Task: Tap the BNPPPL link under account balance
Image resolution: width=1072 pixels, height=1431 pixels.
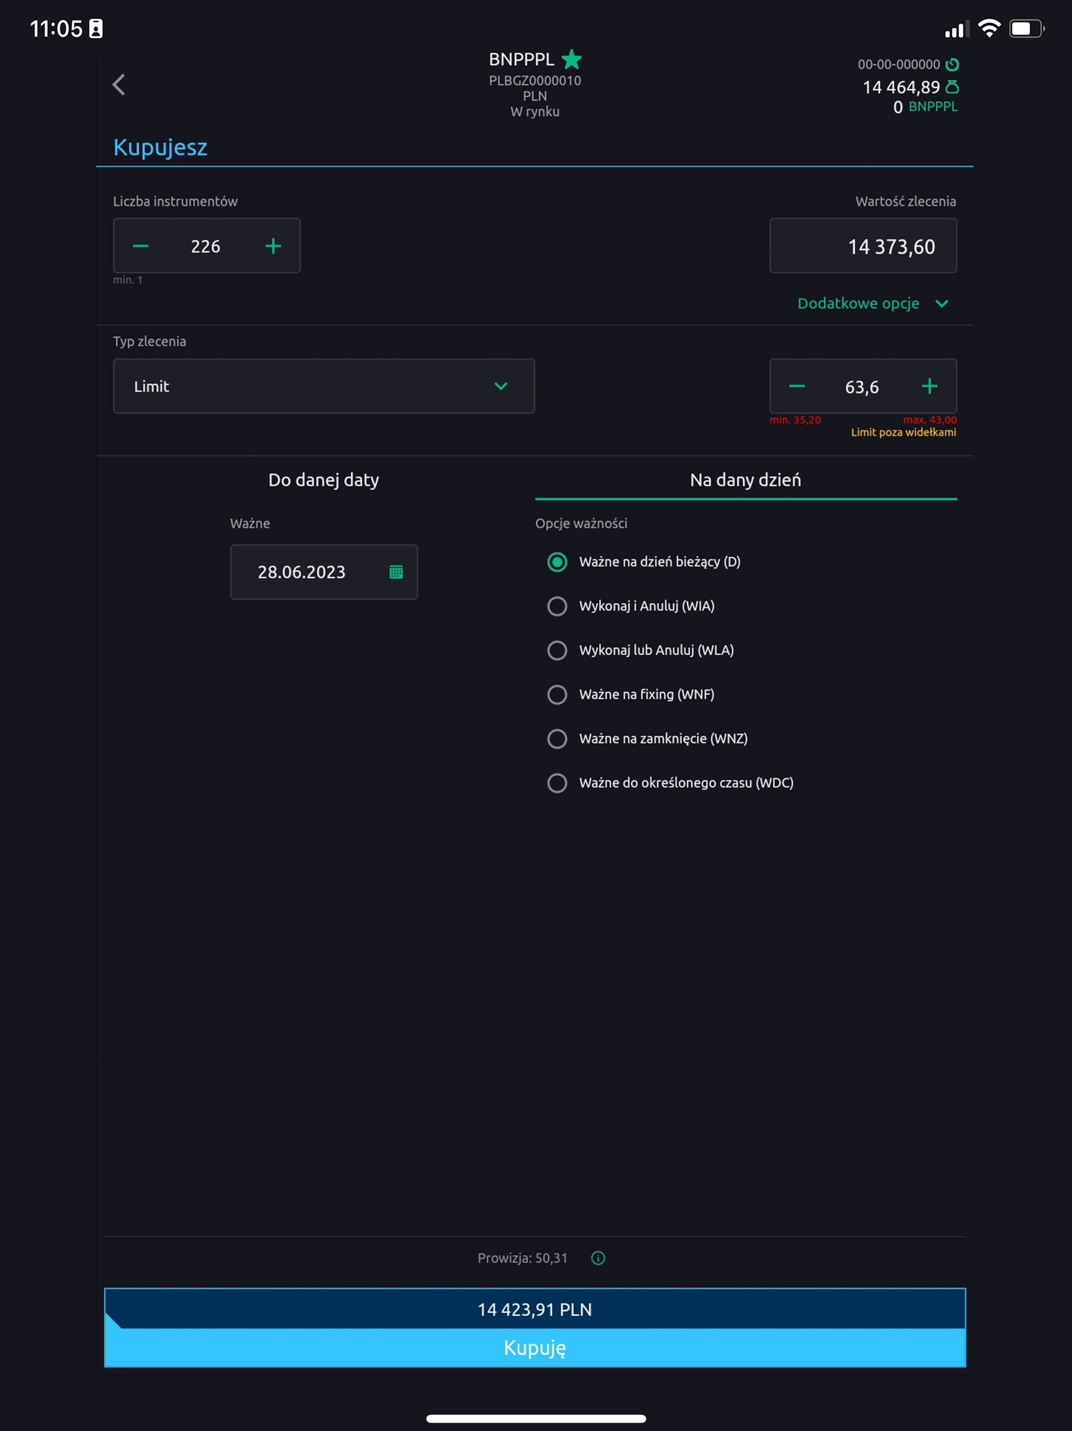Action: click(933, 107)
